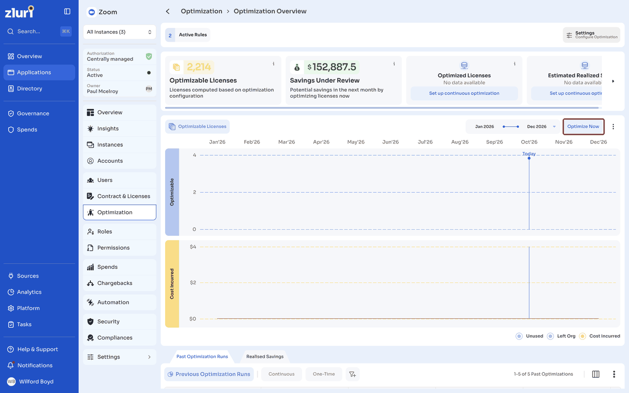
Task: Show info for Optimizable Licenses card
Action: click(x=274, y=64)
